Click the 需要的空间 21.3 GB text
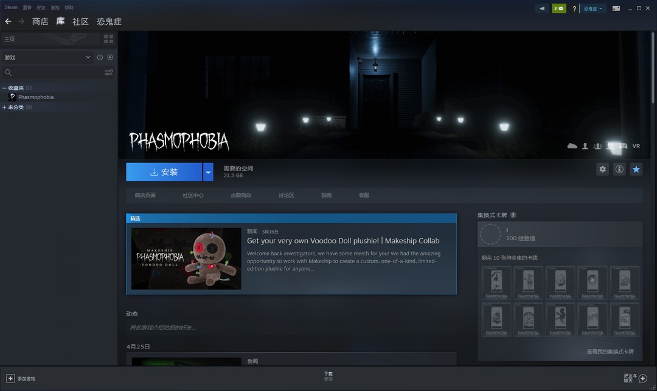The width and height of the screenshot is (657, 391). [x=238, y=171]
